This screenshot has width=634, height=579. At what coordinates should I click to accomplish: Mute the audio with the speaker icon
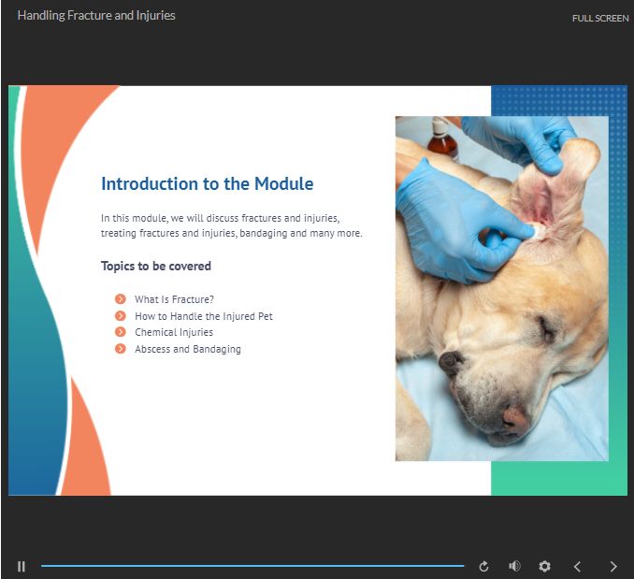(514, 566)
